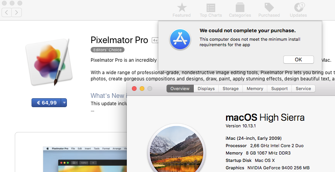Close the About This Mac window
This screenshot has width=335, height=172.
pyautogui.click(x=134, y=89)
